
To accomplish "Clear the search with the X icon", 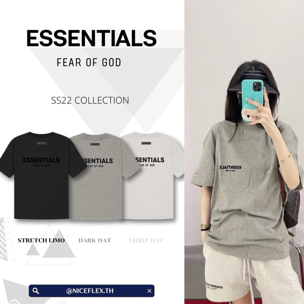I will [149, 291].
